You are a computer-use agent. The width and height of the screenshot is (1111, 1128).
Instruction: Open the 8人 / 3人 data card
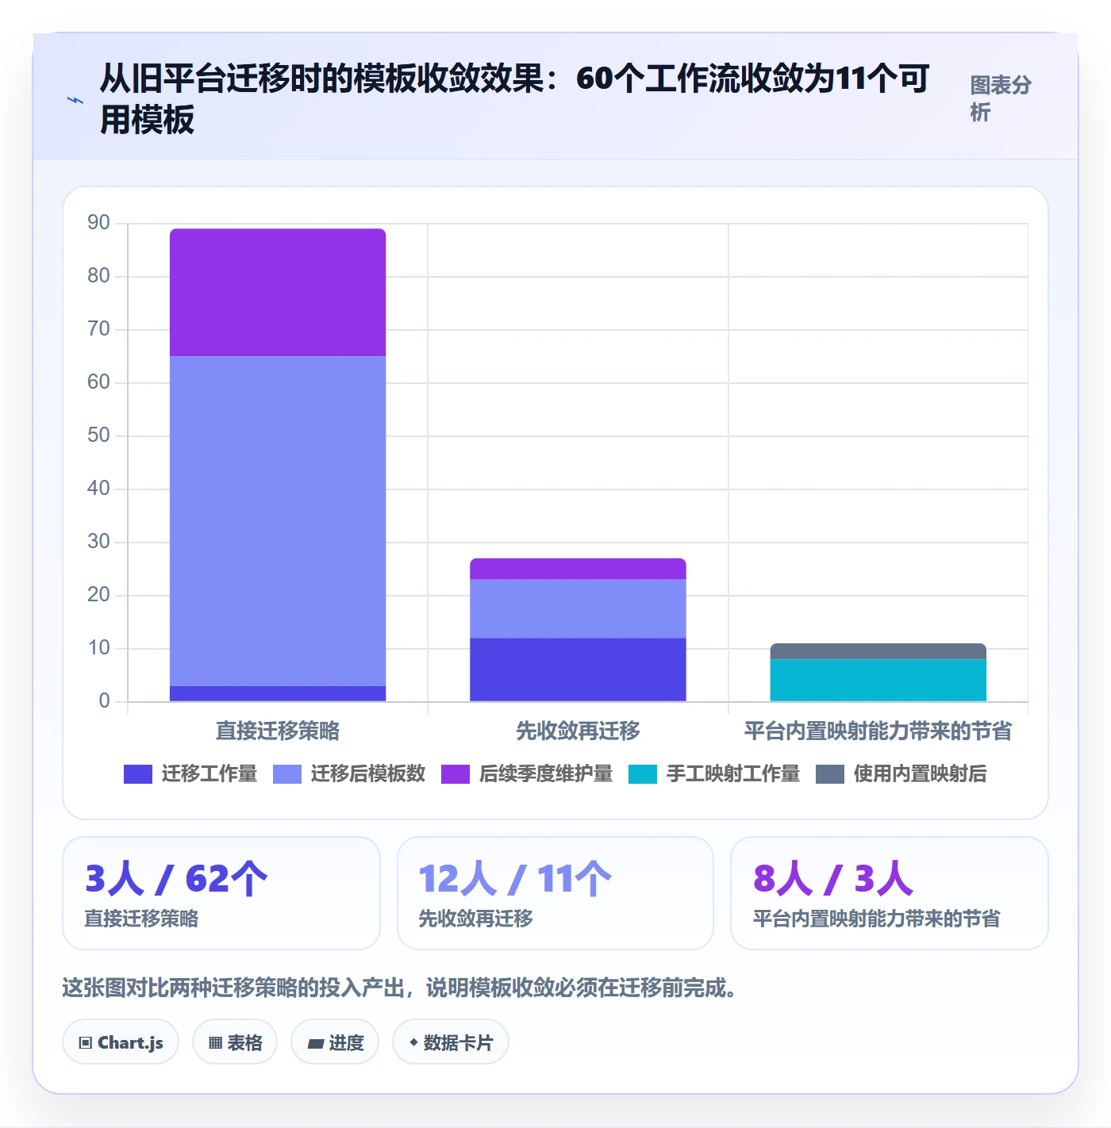click(x=890, y=893)
